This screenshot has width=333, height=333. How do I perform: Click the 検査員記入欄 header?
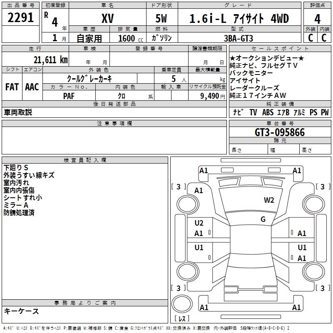(x=85, y=160)
